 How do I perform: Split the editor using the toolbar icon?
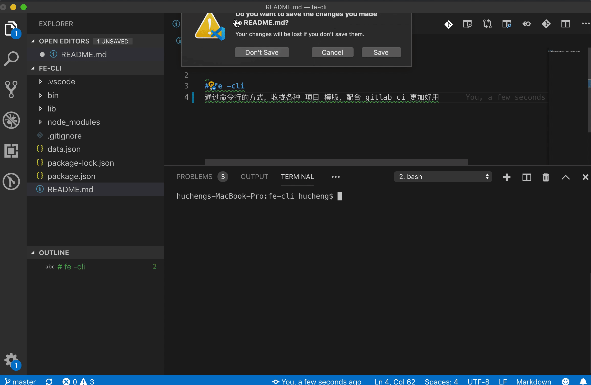[565, 24]
